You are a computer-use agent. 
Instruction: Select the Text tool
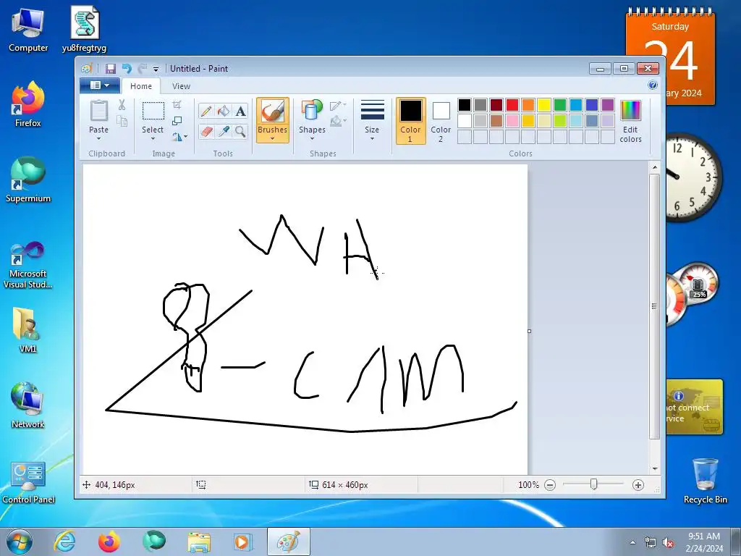point(240,111)
